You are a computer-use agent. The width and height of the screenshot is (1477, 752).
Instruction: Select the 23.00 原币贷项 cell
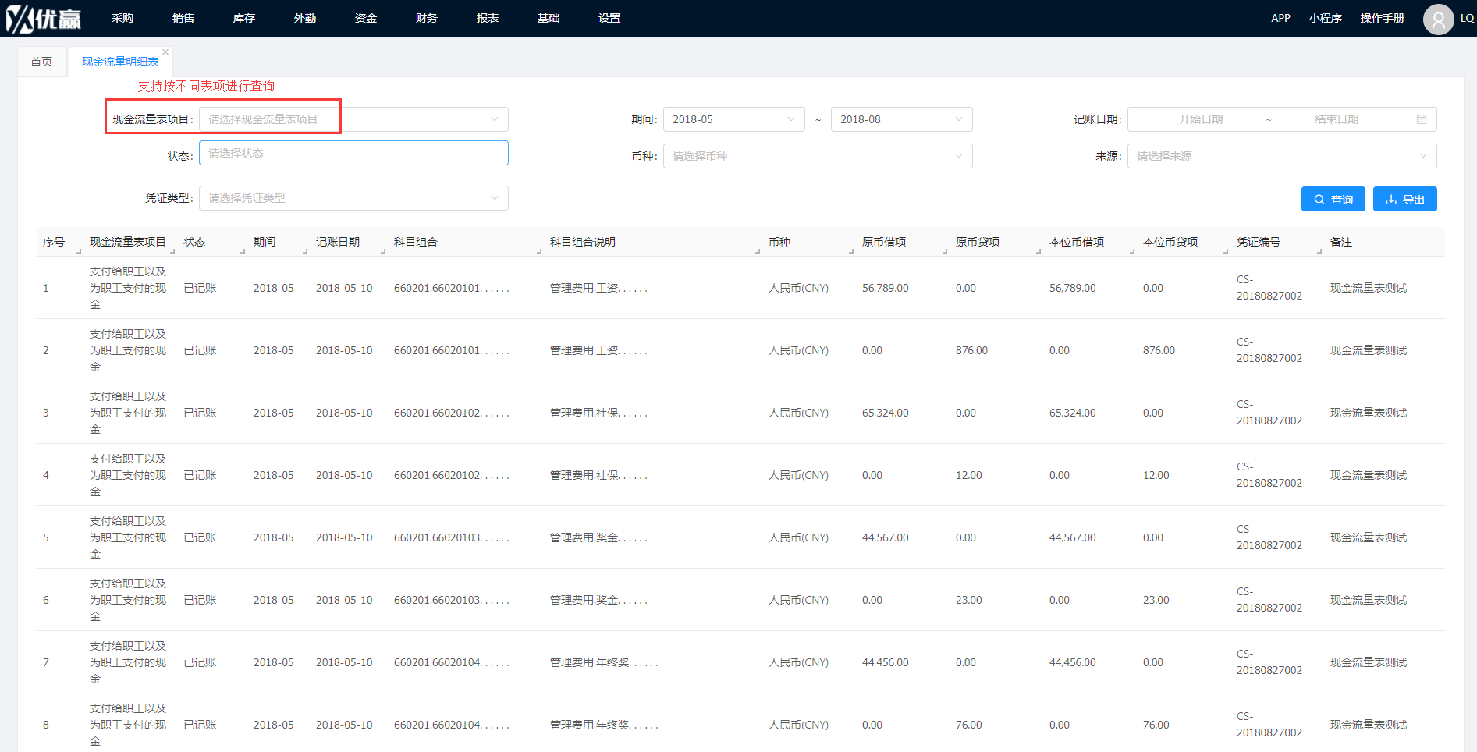tap(969, 600)
